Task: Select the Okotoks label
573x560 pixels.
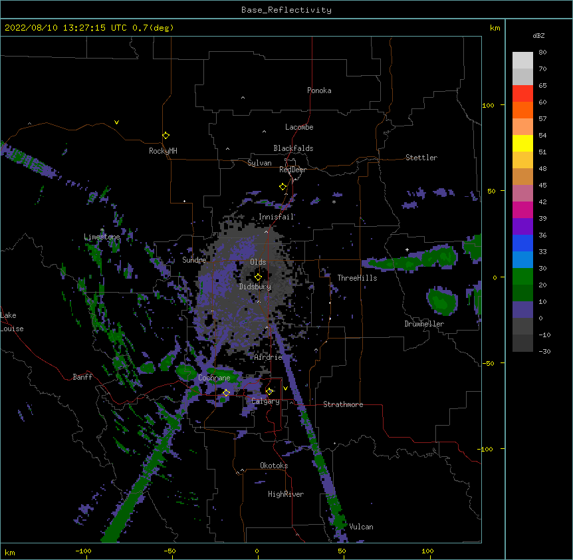Action: pyautogui.click(x=274, y=466)
